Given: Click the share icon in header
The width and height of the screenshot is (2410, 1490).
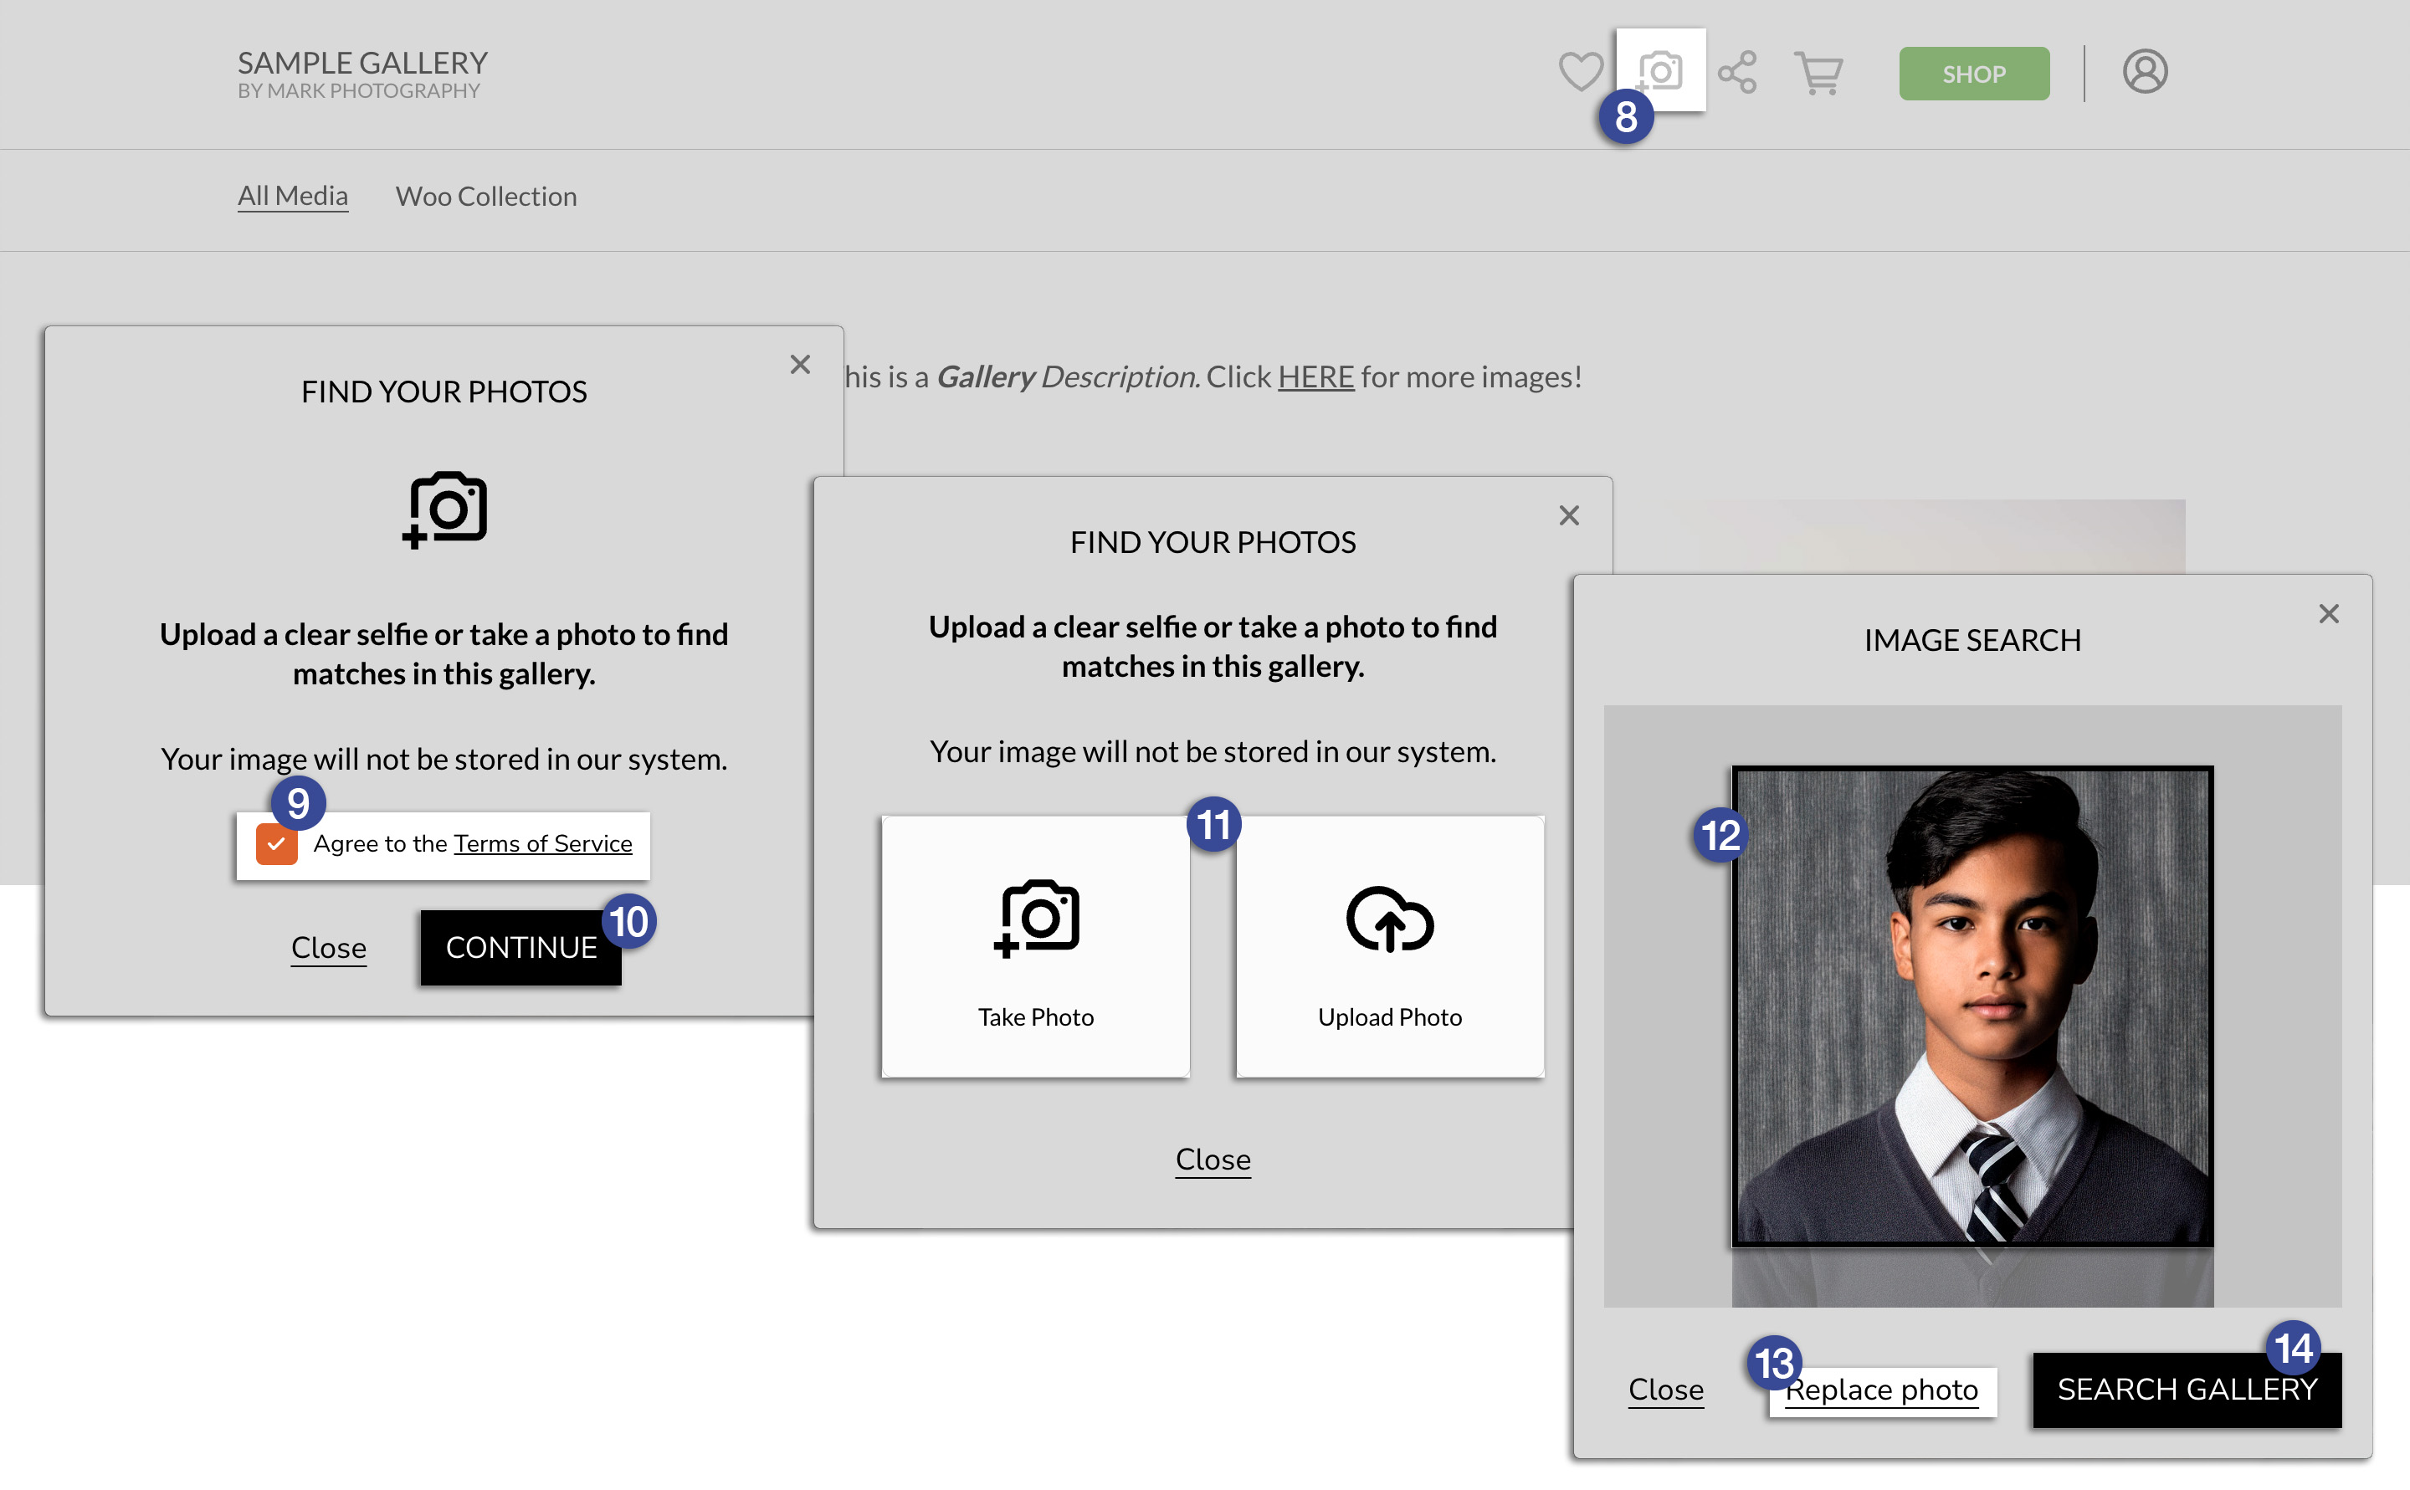Looking at the screenshot, I should point(1736,72).
